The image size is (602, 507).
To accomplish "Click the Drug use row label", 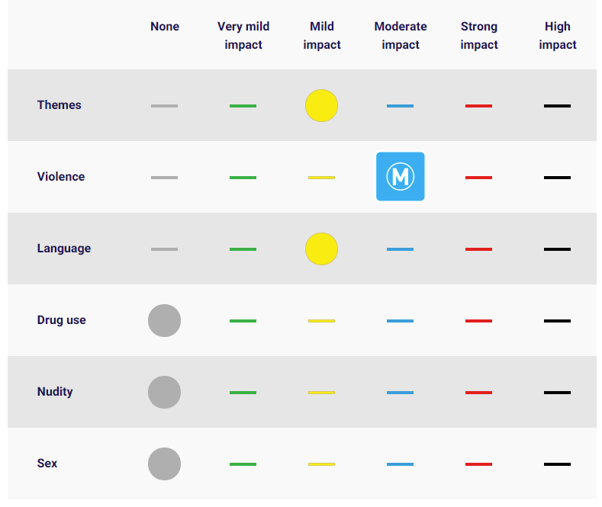I will pyautogui.click(x=62, y=320).
